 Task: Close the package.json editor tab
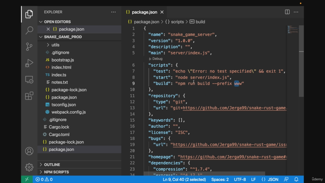(162, 12)
